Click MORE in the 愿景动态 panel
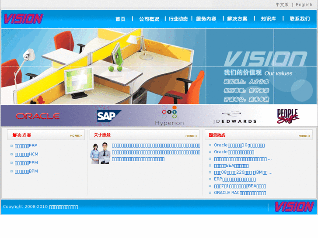Image resolution: width=318 pixels, height=238 pixels. click(304, 136)
